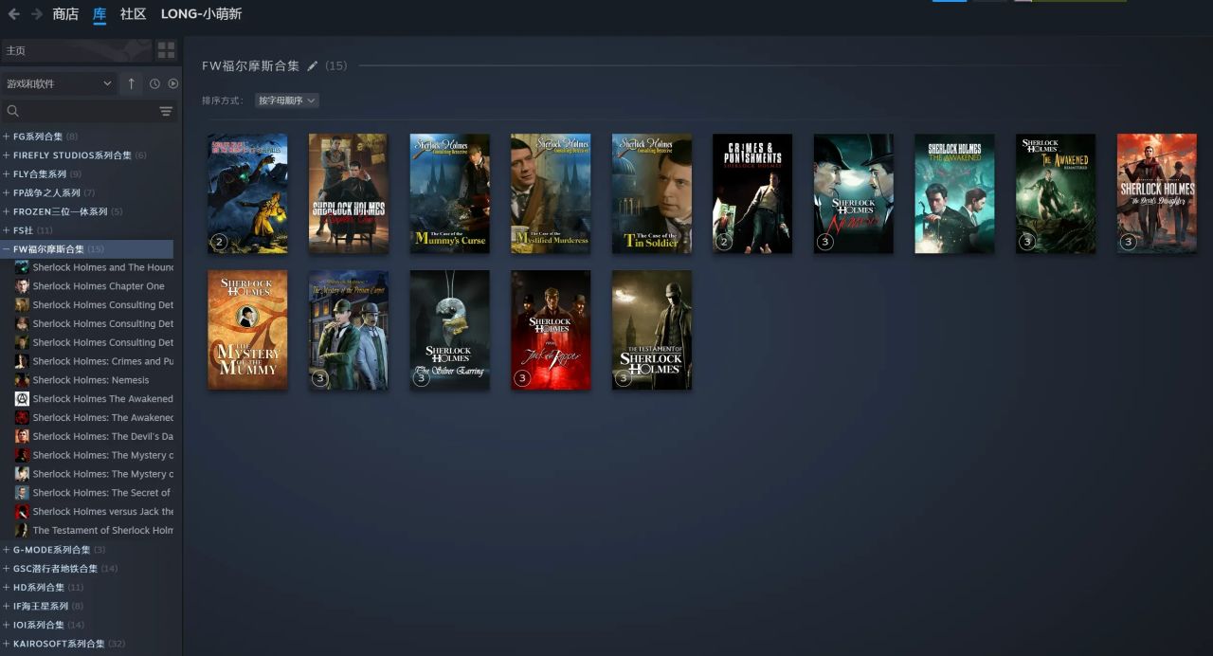The image size is (1213, 656).
Task: Open the 库 library tab
Action: (100, 14)
